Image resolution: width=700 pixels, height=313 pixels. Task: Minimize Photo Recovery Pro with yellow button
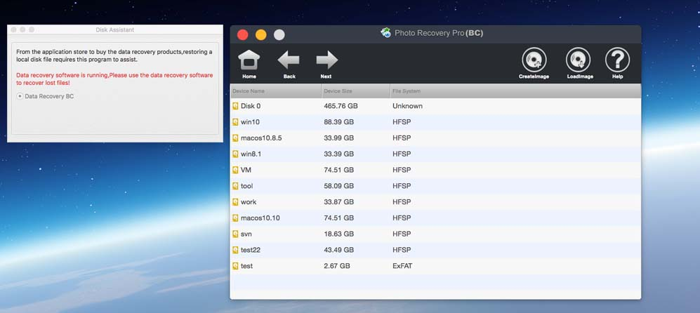pos(261,35)
